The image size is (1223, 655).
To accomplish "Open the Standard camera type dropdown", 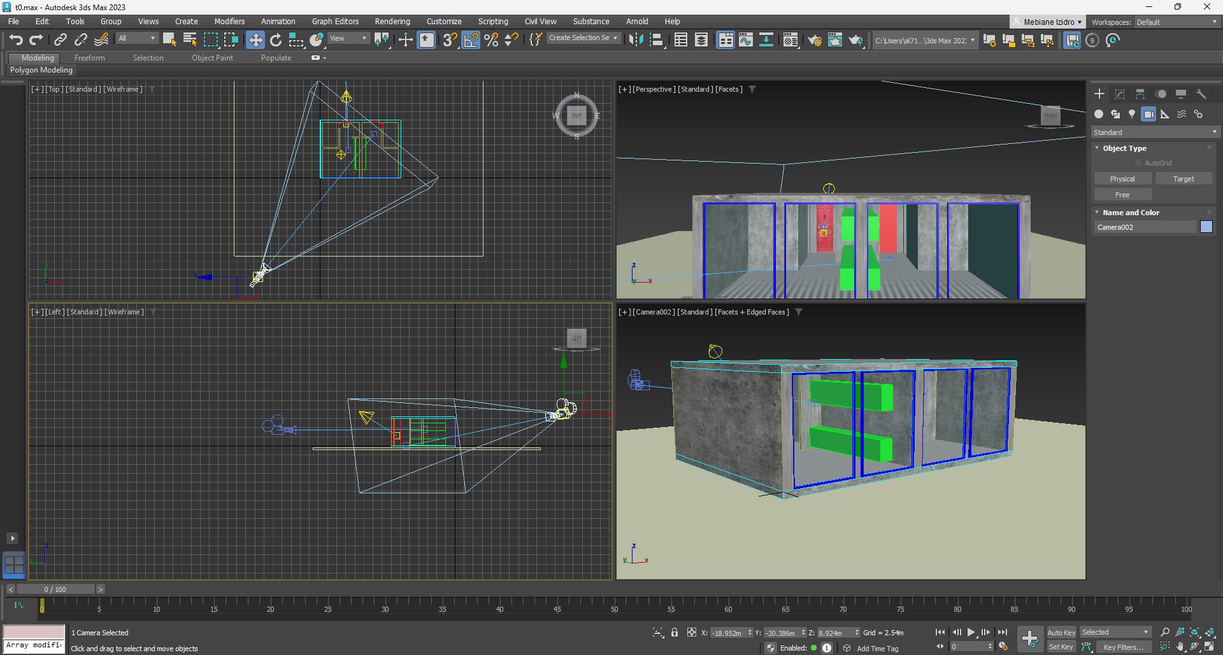I will (x=1154, y=132).
